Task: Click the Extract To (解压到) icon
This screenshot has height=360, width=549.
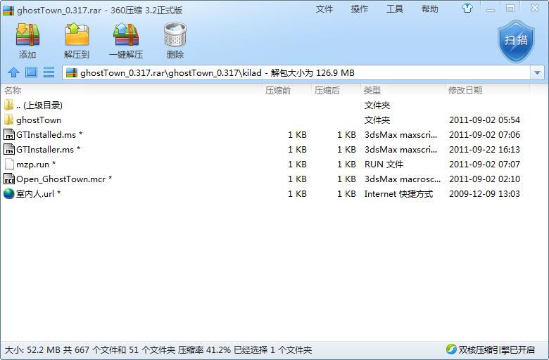Action: point(77,34)
